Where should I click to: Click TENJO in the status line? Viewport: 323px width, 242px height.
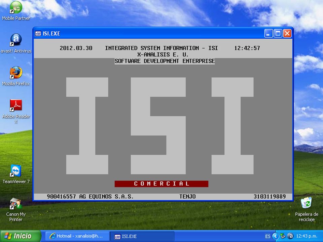(187, 197)
